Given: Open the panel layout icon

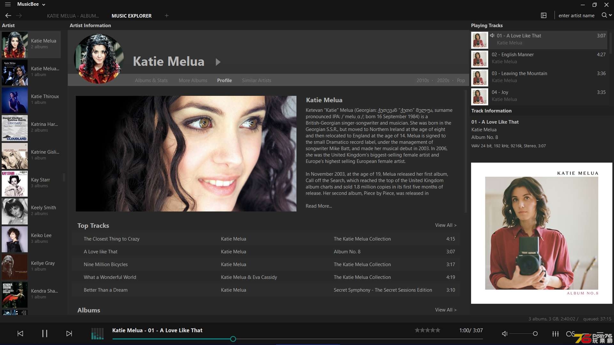Looking at the screenshot, I should (544, 15).
